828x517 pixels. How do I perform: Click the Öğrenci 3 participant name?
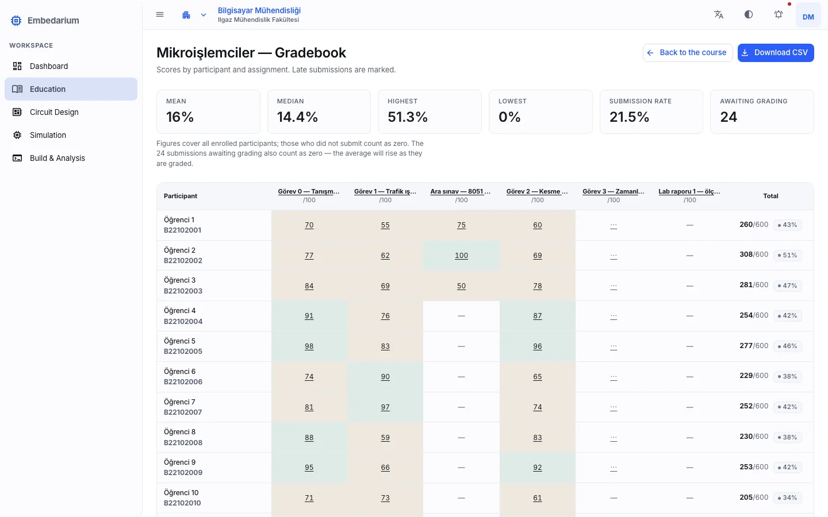point(179,280)
